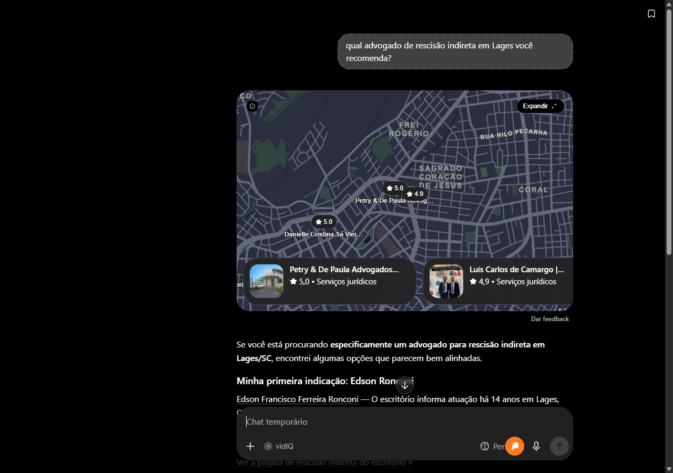Click the RUA NILO PEÇANHA street label
This screenshot has height=473, width=673.
[514, 134]
